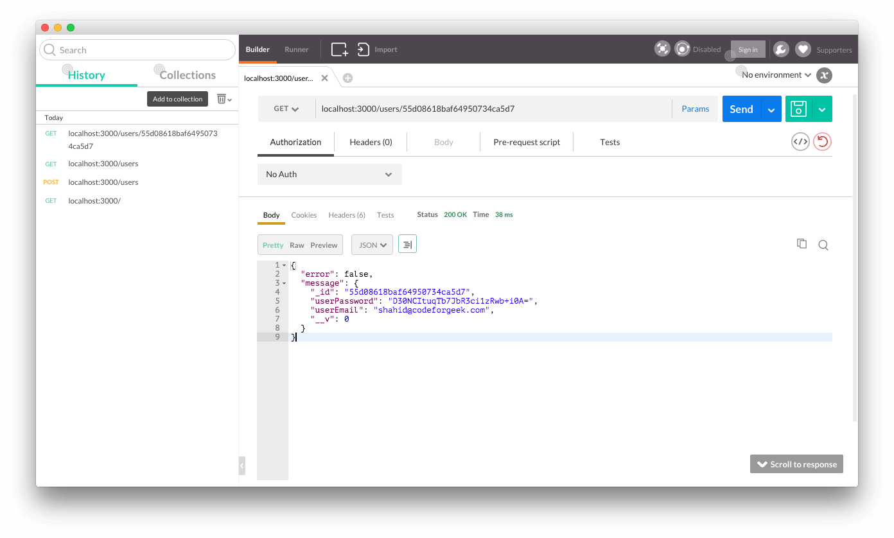
Task: Click the request URL input field
Action: pos(493,109)
